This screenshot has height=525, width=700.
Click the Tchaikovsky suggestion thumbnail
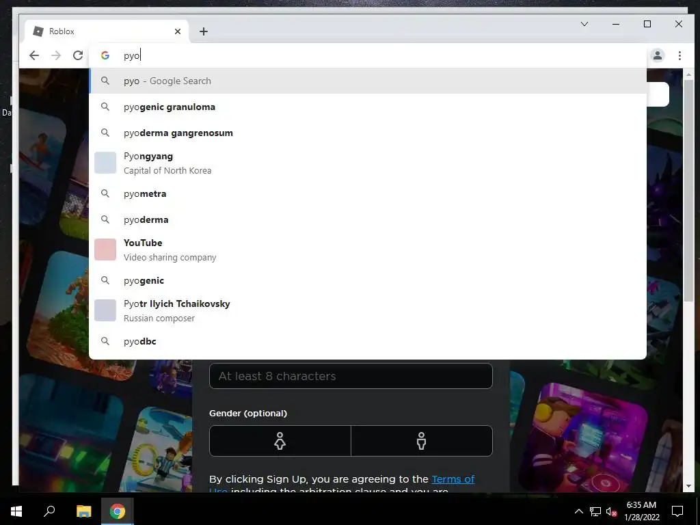point(105,310)
